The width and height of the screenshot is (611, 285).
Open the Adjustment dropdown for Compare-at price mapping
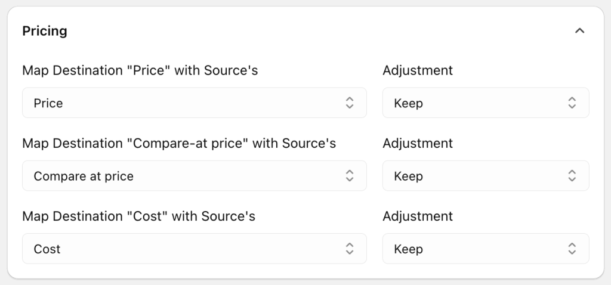477,176
